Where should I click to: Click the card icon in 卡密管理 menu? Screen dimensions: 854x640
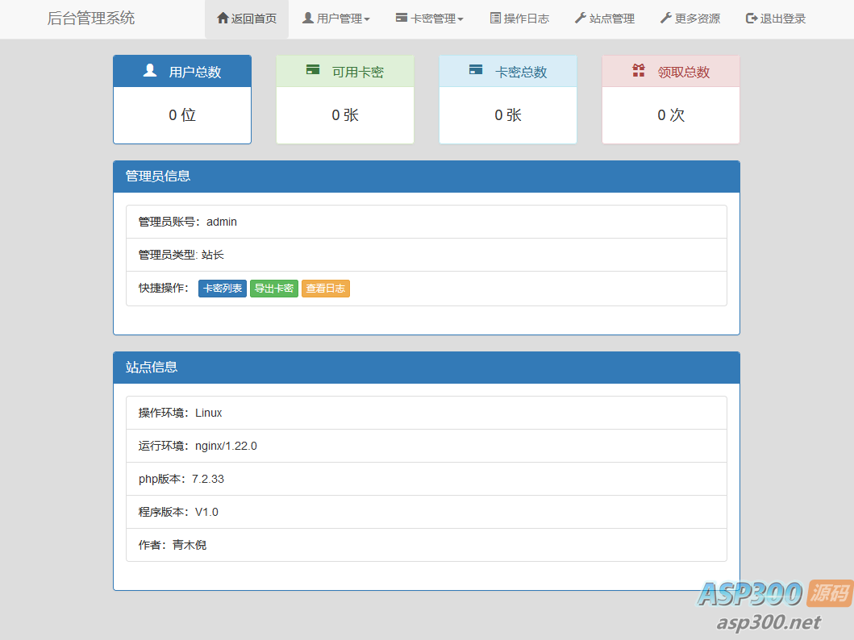click(x=402, y=18)
